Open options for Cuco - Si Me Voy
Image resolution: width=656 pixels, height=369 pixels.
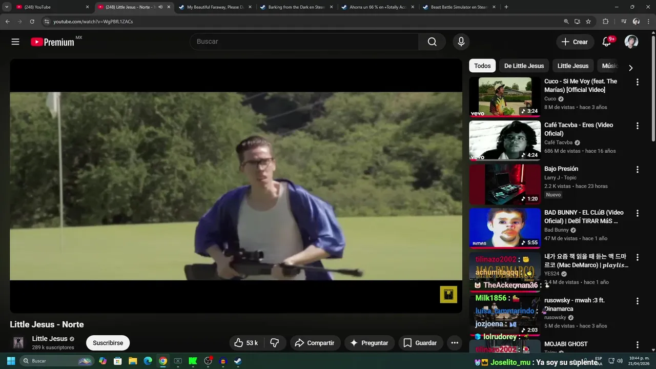[x=637, y=82]
